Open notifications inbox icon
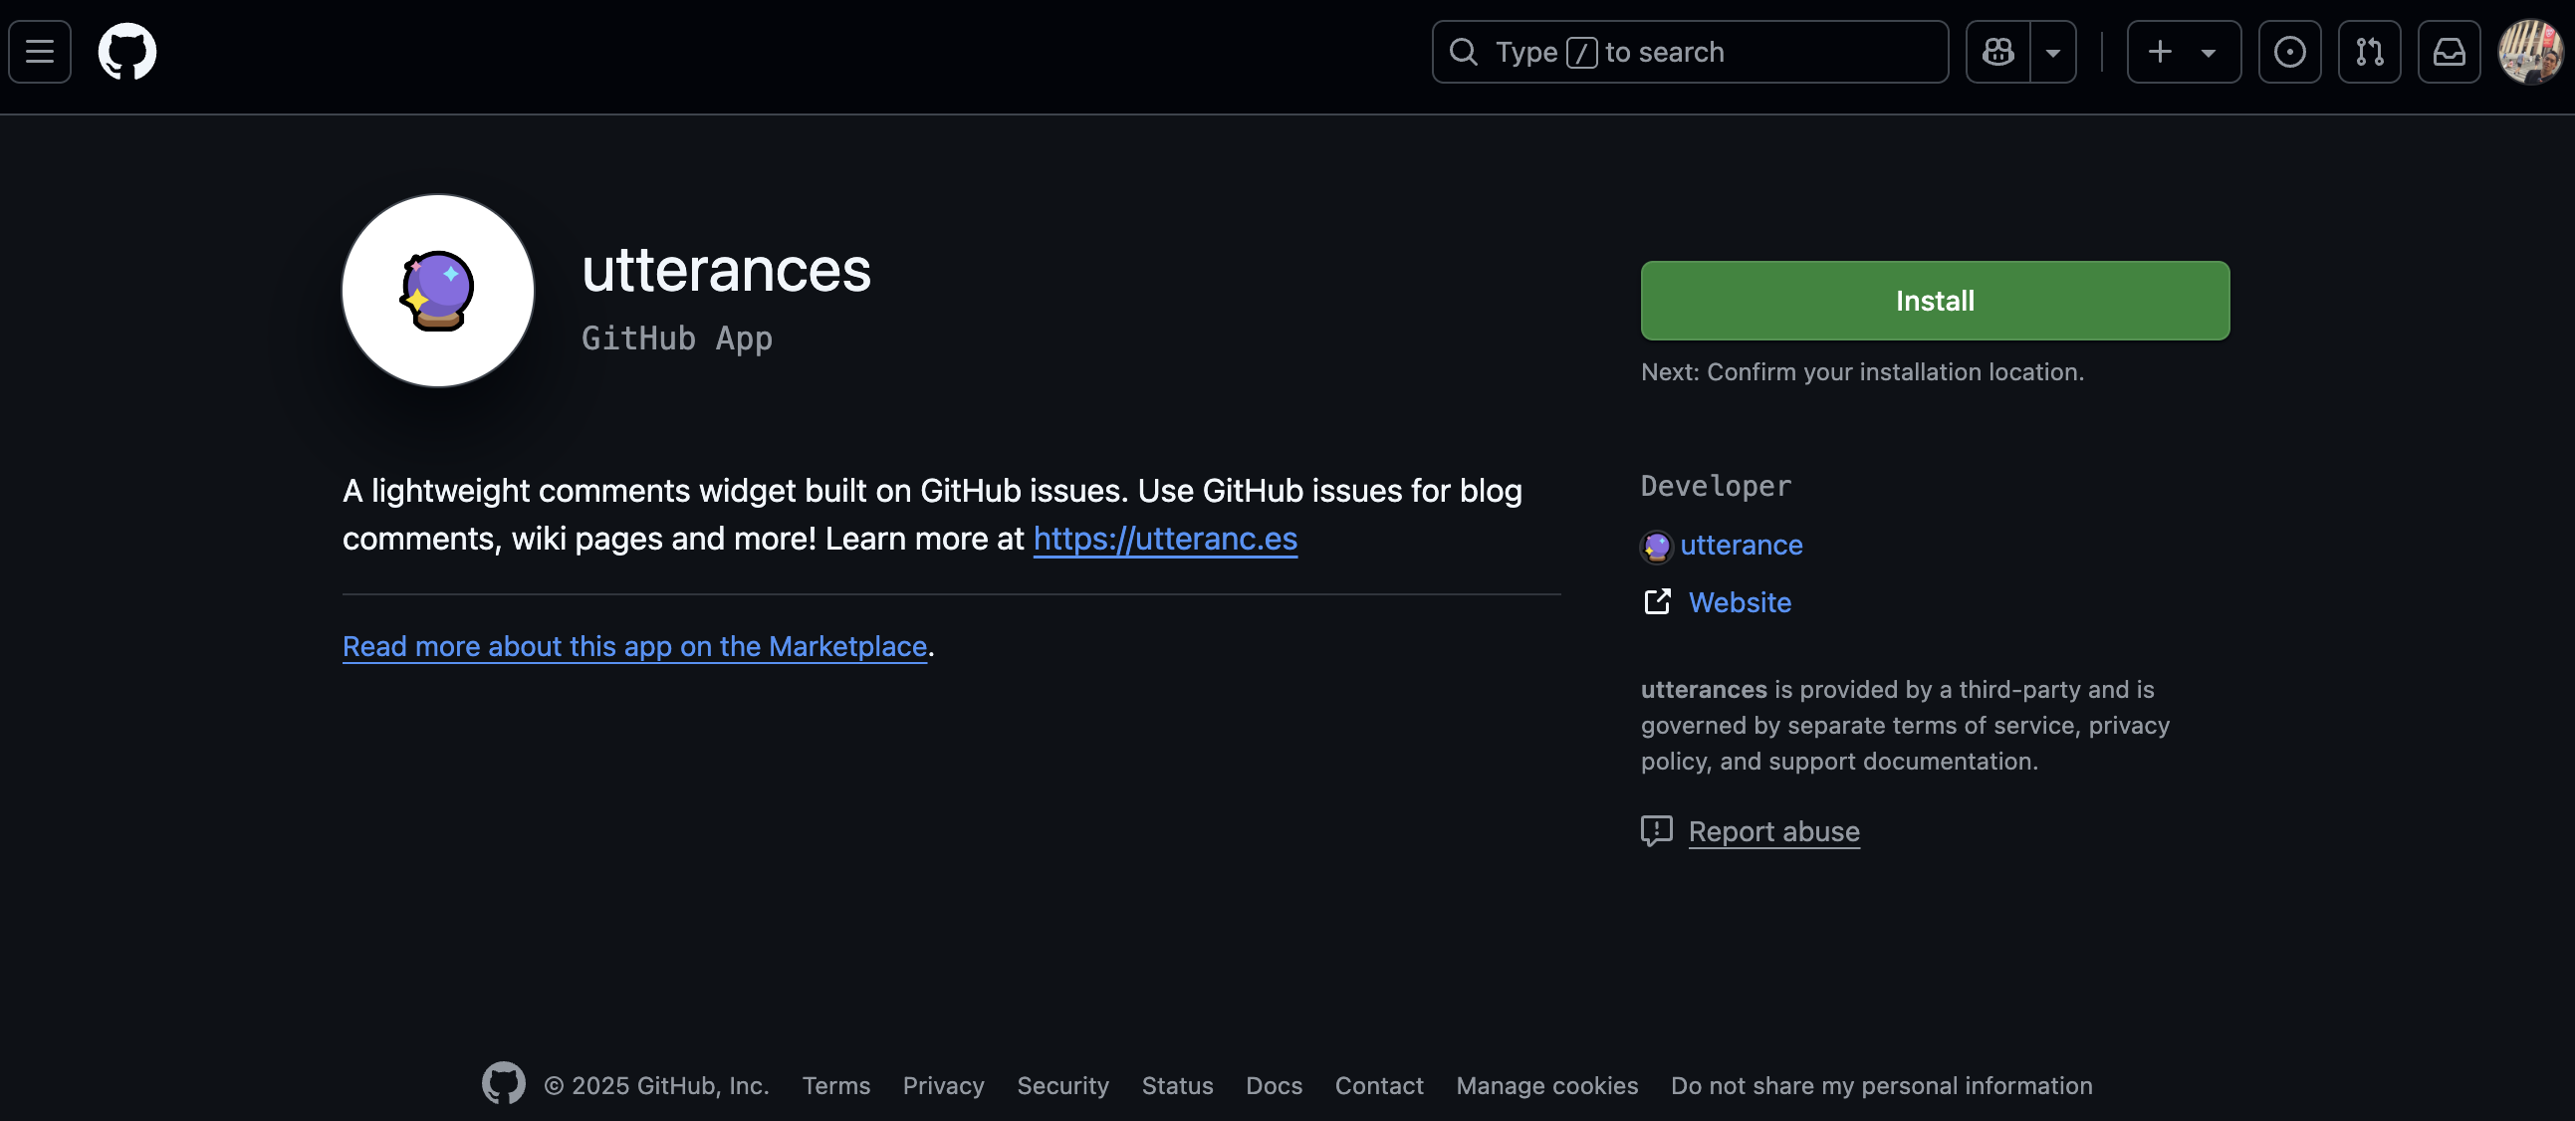 coord(2450,52)
